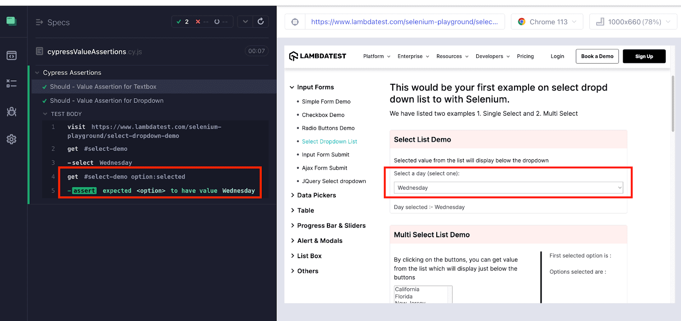
Task: Click the selector playground crosshair icon
Action: tap(295, 22)
